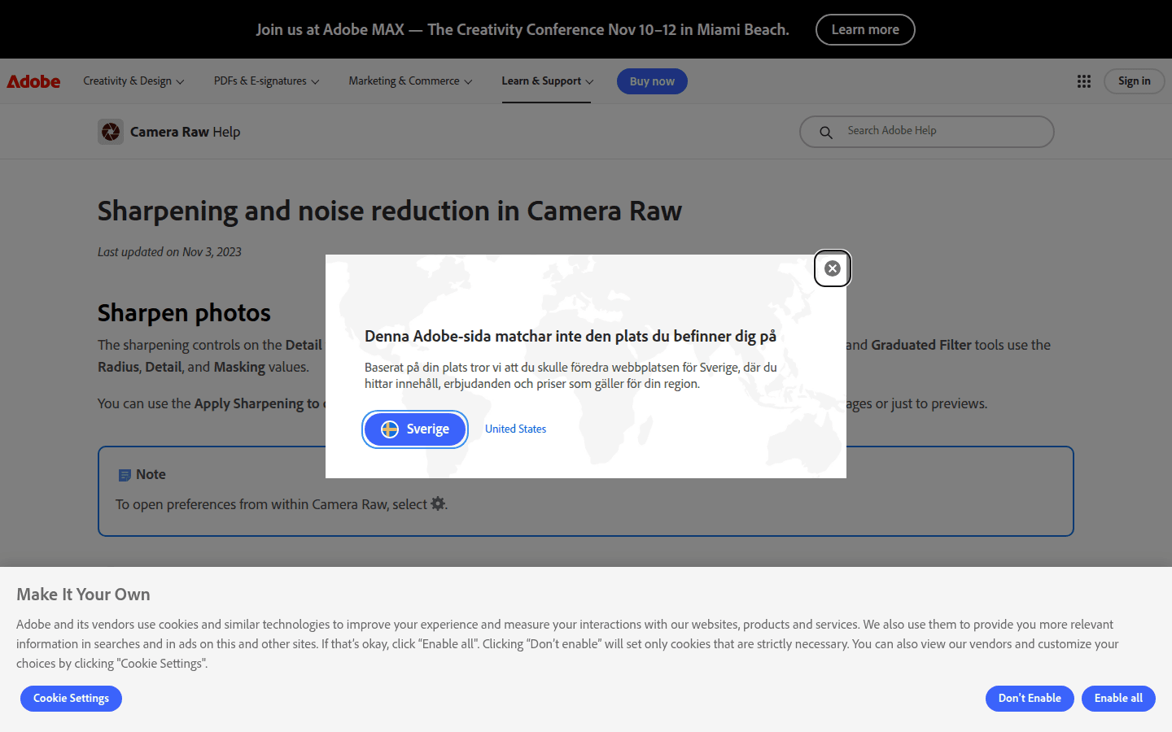Image resolution: width=1172 pixels, height=732 pixels.
Task: Click the search magnifier icon
Action: [x=826, y=133]
